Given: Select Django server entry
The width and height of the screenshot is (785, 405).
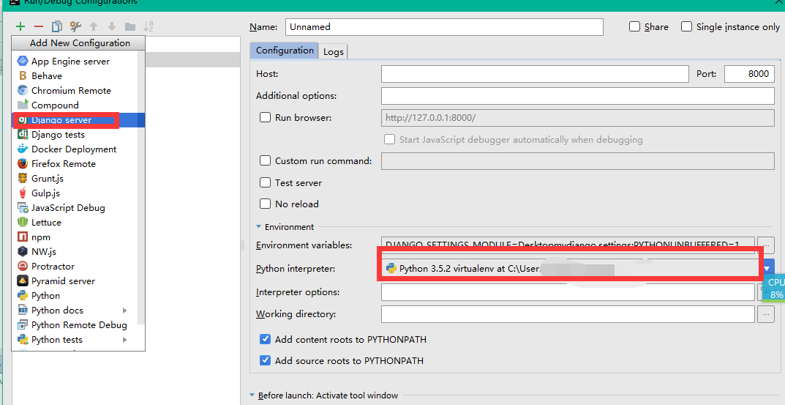Looking at the screenshot, I should (78, 120).
